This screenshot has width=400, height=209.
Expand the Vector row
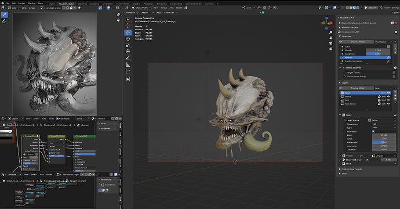[x=340, y=156]
